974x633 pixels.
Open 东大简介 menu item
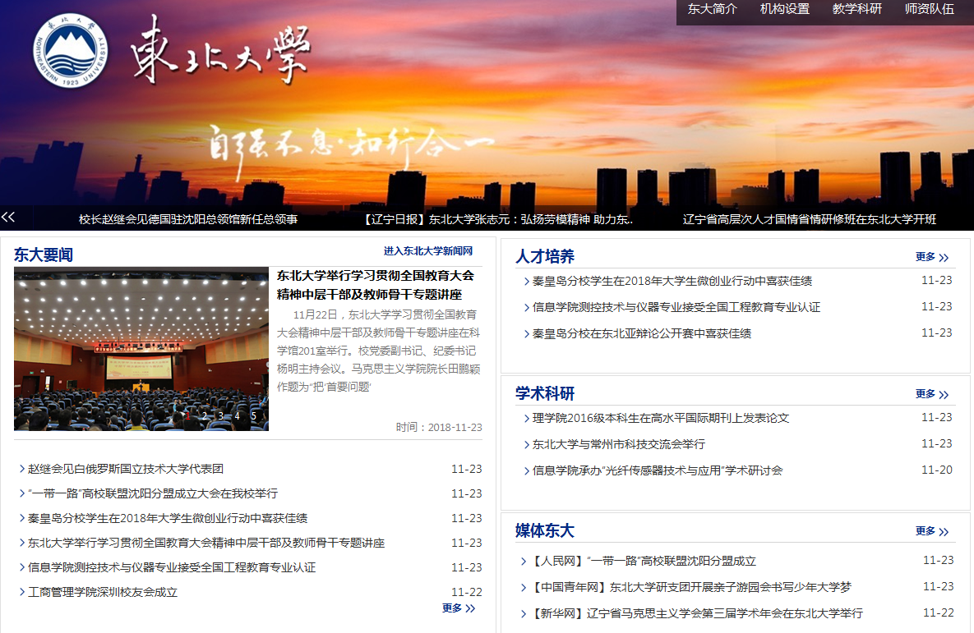pyautogui.click(x=712, y=9)
